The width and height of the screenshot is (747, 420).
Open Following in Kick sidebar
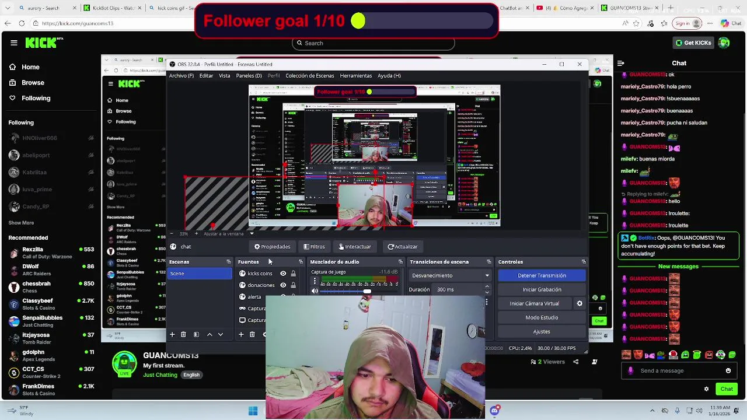click(x=29, y=99)
